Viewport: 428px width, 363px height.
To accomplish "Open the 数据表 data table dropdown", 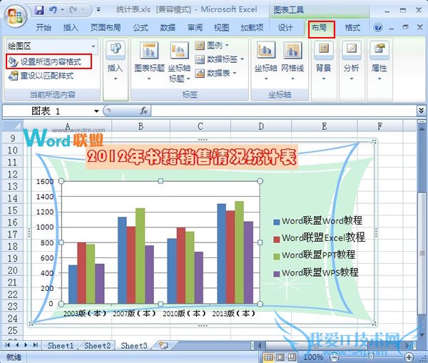I will [215, 73].
